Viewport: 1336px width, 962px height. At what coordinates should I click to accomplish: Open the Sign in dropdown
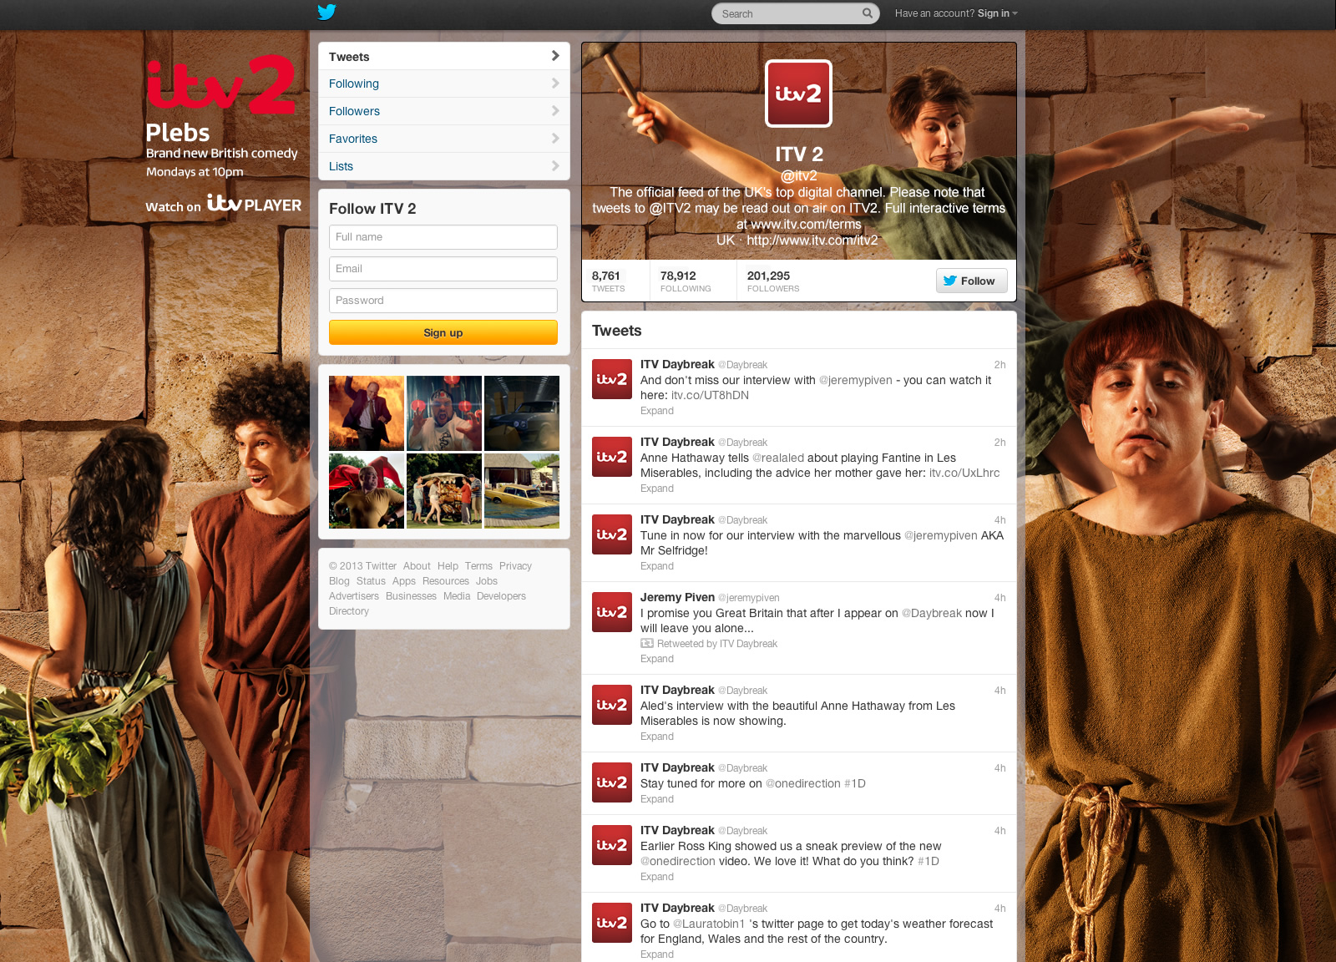coord(997,13)
